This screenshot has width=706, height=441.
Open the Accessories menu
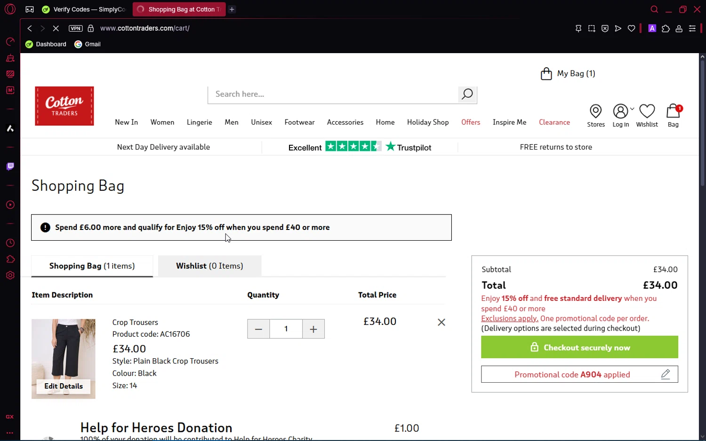[x=345, y=122]
